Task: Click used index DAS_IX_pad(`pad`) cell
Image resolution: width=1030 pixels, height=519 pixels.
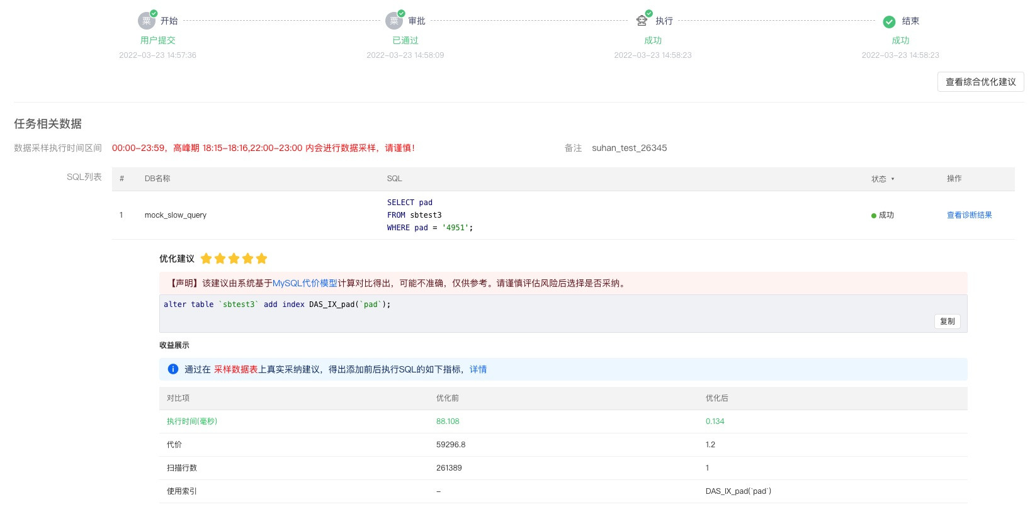Action: click(x=739, y=491)
